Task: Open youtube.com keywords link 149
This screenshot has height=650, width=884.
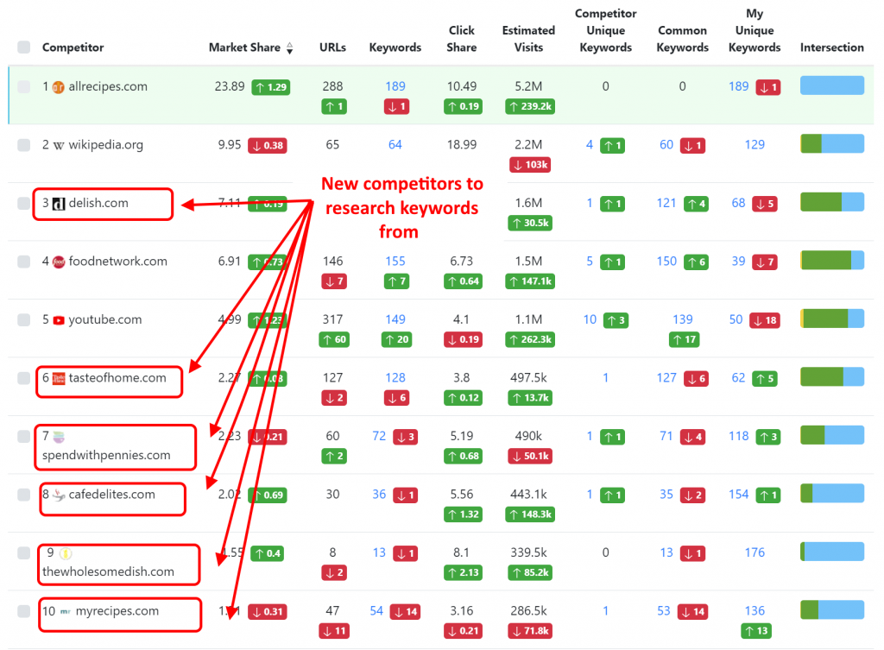Action: click(x=395, y=319)
